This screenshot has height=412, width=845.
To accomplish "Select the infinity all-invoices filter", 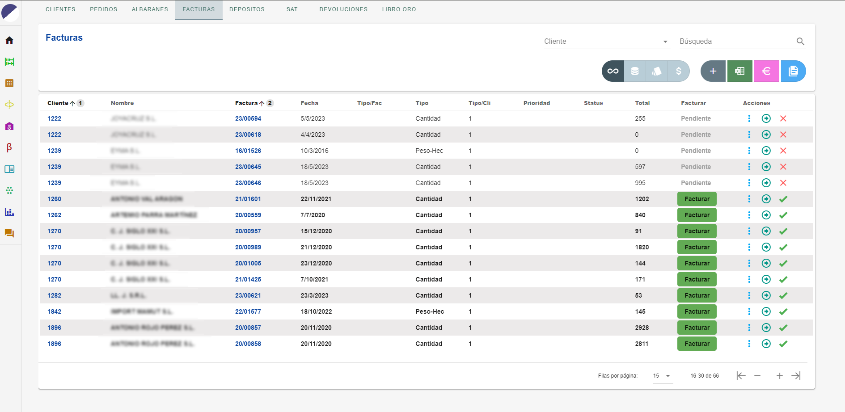I will pos(613,71).
